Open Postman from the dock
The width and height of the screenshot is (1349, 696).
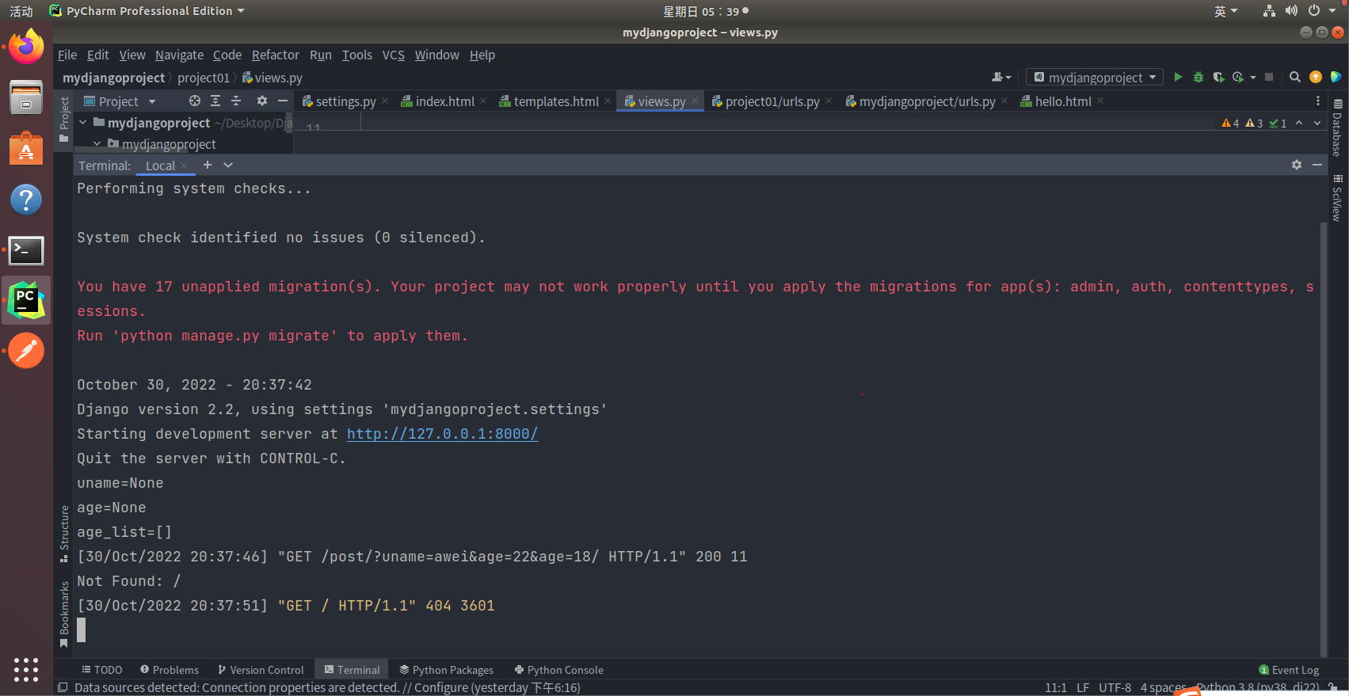coord(26,351)
